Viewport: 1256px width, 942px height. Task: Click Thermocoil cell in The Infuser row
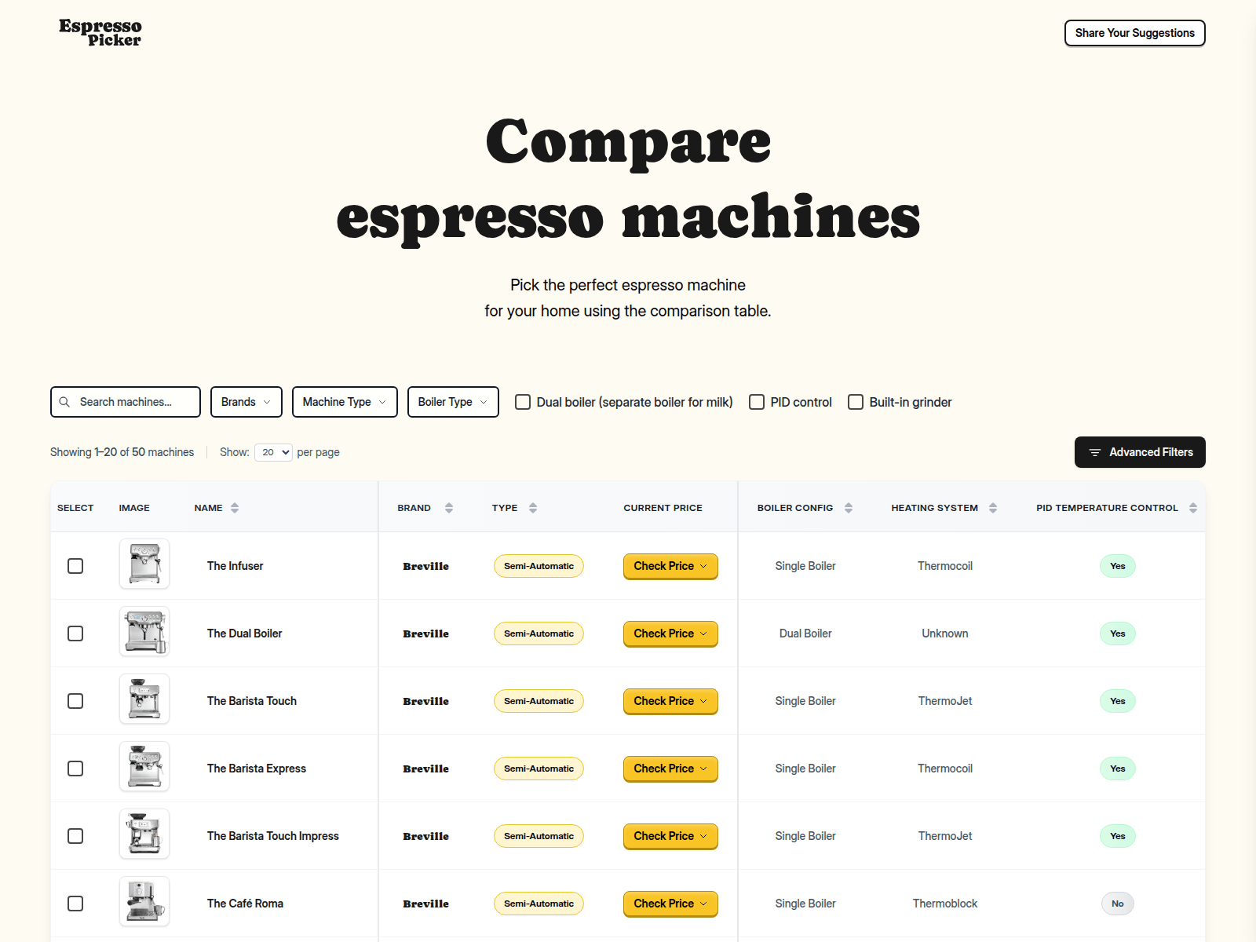tap(945, 566)
